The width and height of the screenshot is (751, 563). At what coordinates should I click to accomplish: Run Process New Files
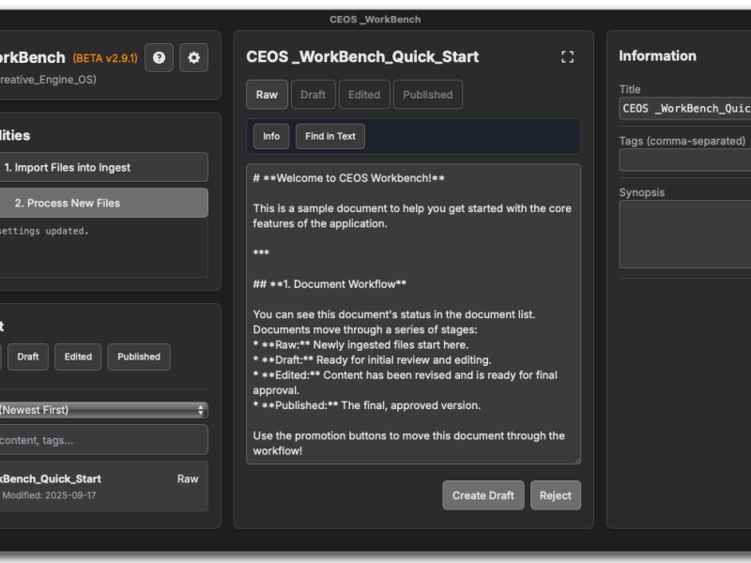point(103,202)
